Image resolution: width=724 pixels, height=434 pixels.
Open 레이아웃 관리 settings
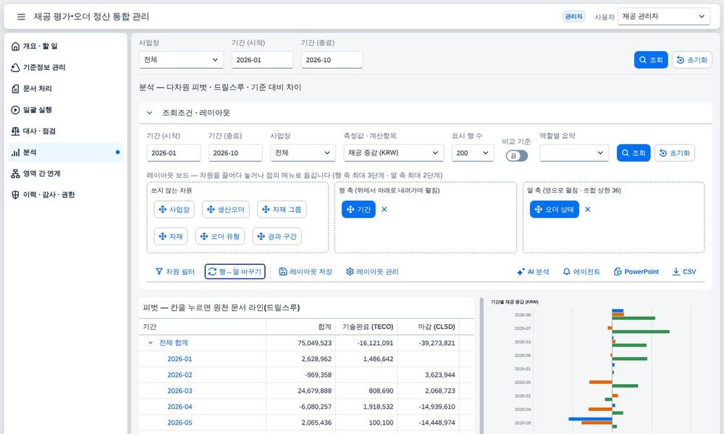point(372,272)
